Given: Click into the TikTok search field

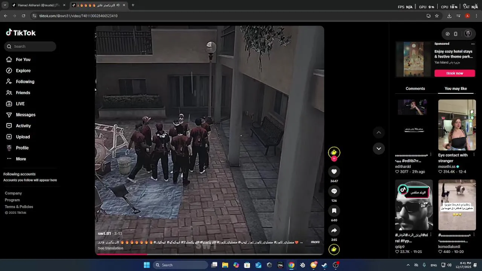Looking at the screenshot, I should tap(31, 46).
